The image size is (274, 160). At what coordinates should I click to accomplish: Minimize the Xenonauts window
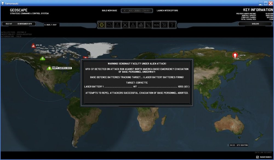[261, 3]
